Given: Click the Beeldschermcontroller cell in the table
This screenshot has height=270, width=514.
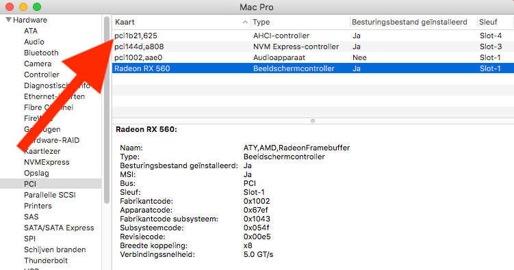Looking at the screenshot, I should [x=294, y=68].
